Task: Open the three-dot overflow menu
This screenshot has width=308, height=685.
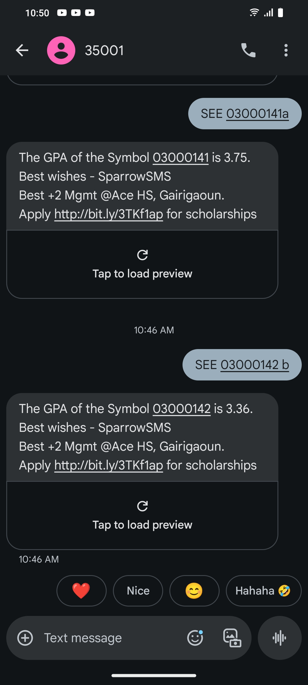Action: 286,51
